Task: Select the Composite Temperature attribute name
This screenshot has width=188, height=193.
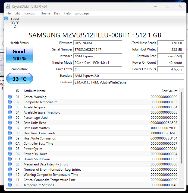Action: click(x=40, y=102)
